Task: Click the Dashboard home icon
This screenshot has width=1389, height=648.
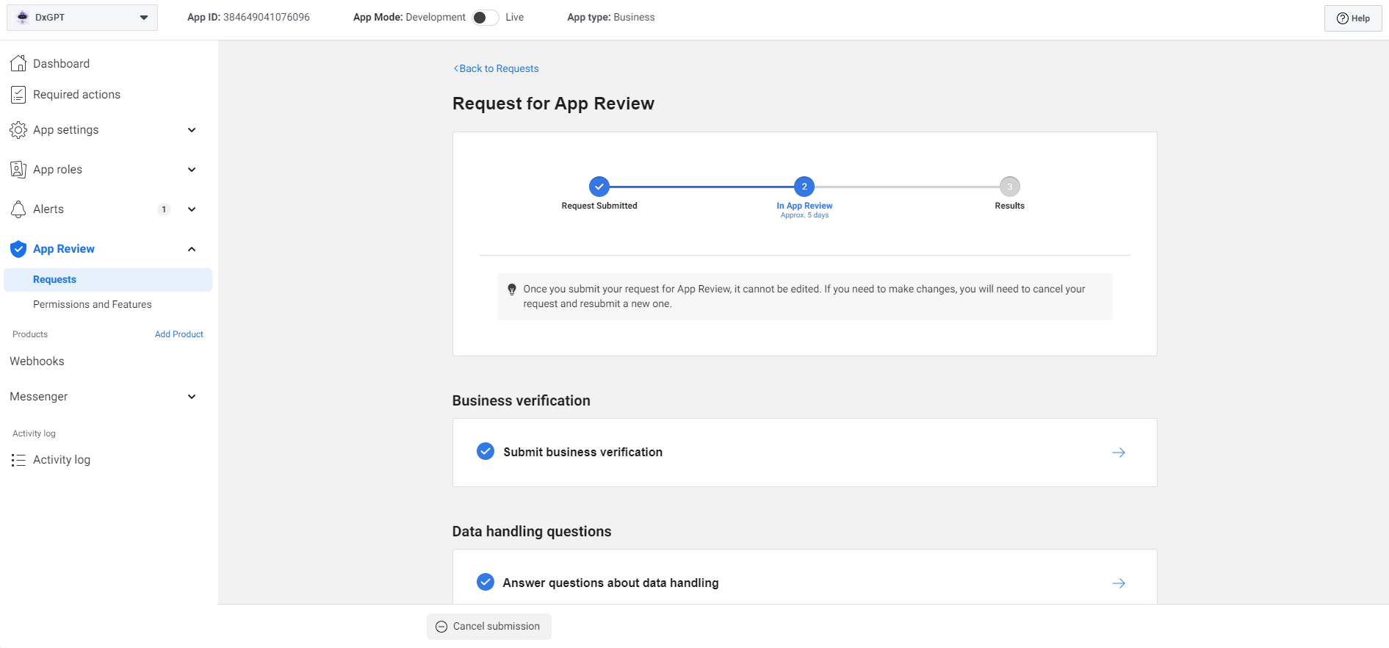Action: (18, 64)
